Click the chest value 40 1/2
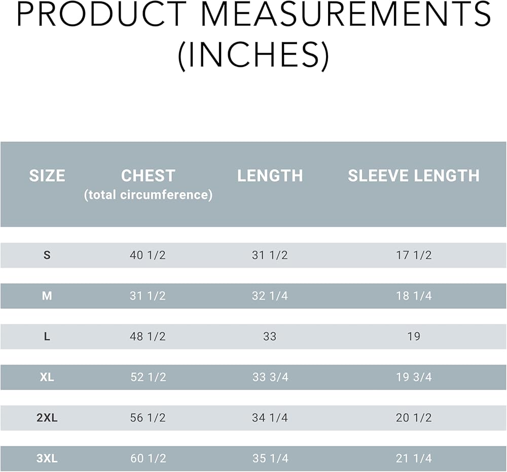This screenshot has height=472, width=507. (x=148, y=255)
